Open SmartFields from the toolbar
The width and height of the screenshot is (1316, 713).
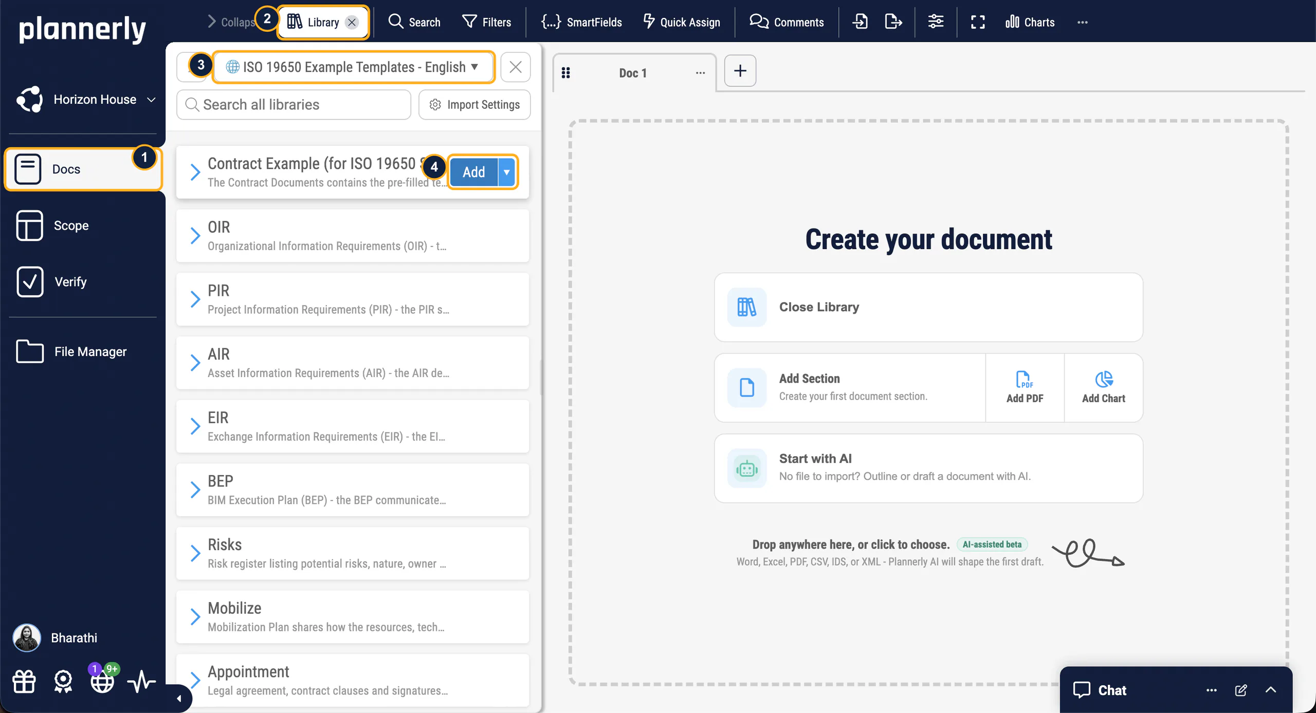pyautogui.click(x=581, y=22)
